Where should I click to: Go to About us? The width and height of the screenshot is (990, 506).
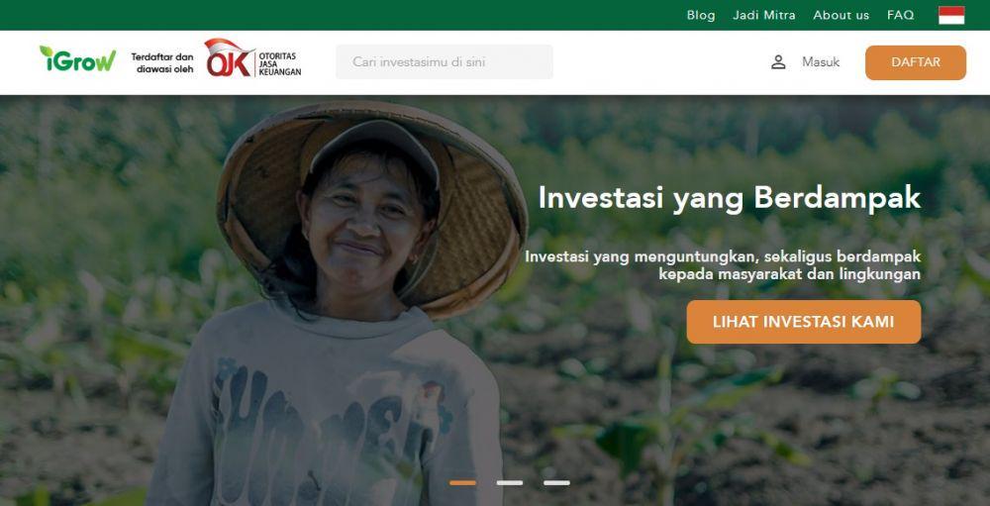841,15
